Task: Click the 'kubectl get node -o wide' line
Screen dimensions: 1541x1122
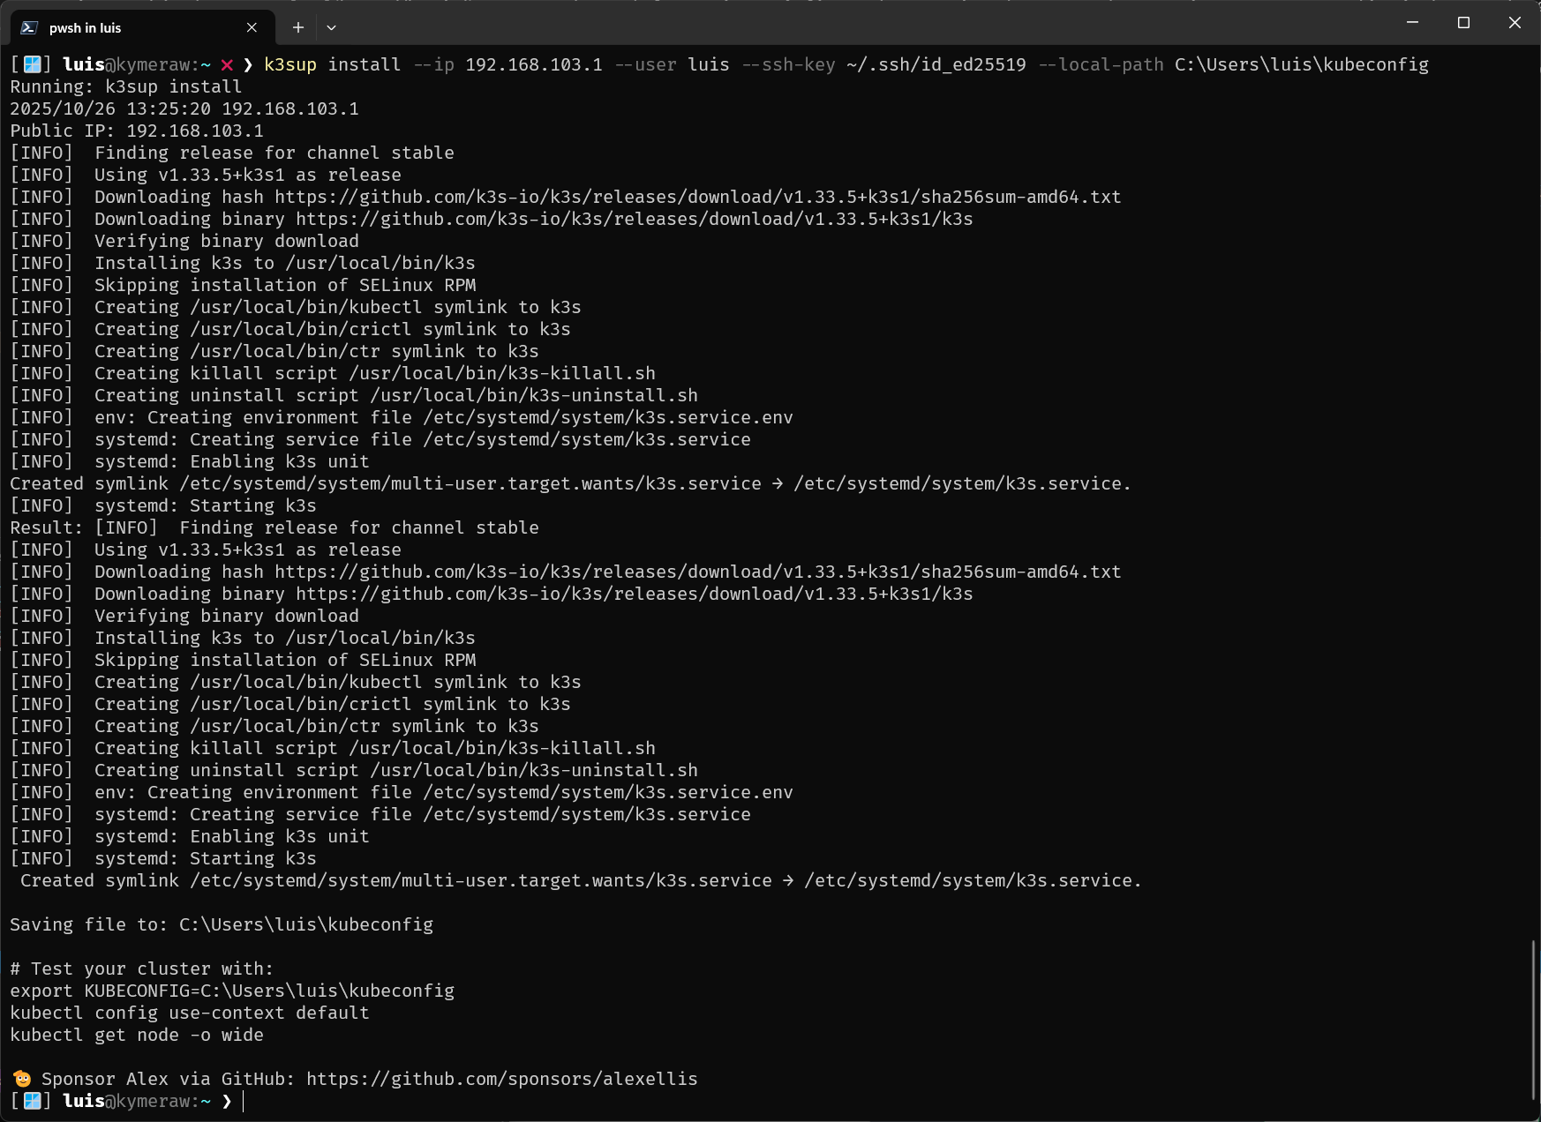Action: [x=137, y=1035]
